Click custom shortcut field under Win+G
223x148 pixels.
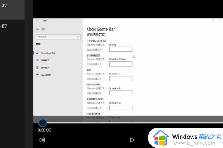121,49
